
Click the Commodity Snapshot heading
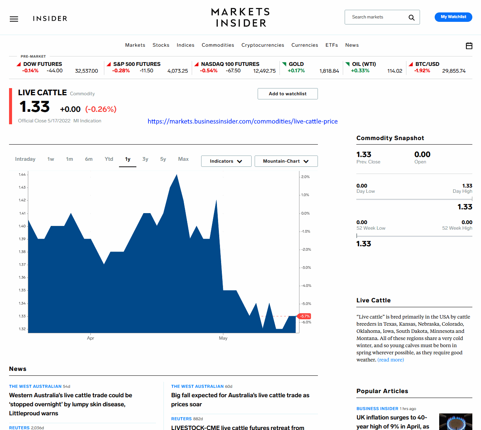coord(390,138)
